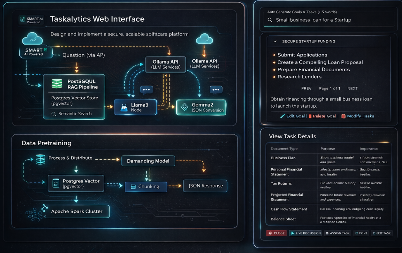Click the Imperance column header

point(369,149)
